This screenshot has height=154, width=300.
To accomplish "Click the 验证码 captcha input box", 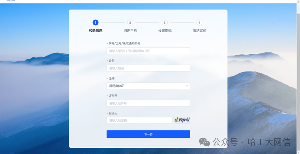I will (139, 120).
